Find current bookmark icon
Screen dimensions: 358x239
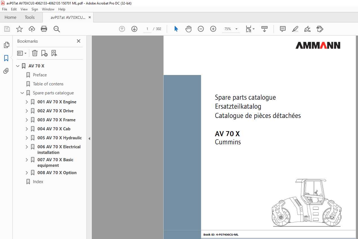(54, 53)
